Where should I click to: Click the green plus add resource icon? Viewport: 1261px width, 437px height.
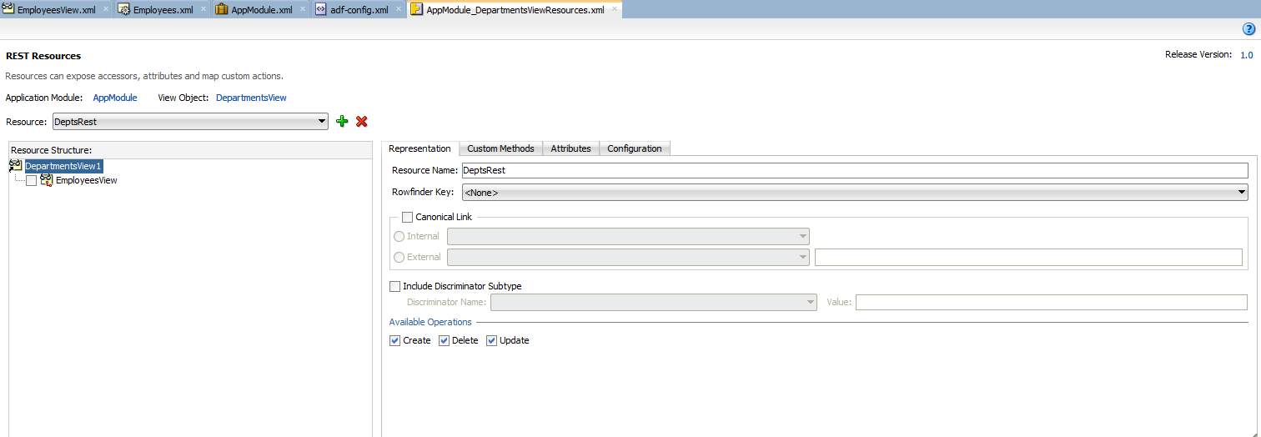(x=342, y=122)
